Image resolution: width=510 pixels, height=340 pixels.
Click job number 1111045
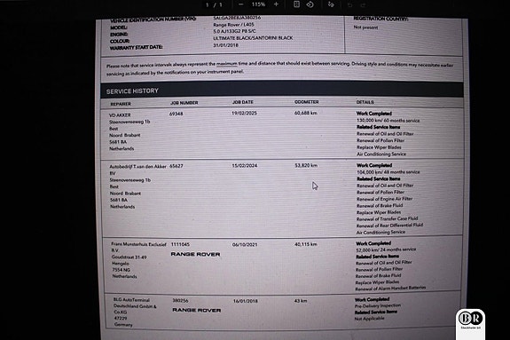(x=180, y=244)
